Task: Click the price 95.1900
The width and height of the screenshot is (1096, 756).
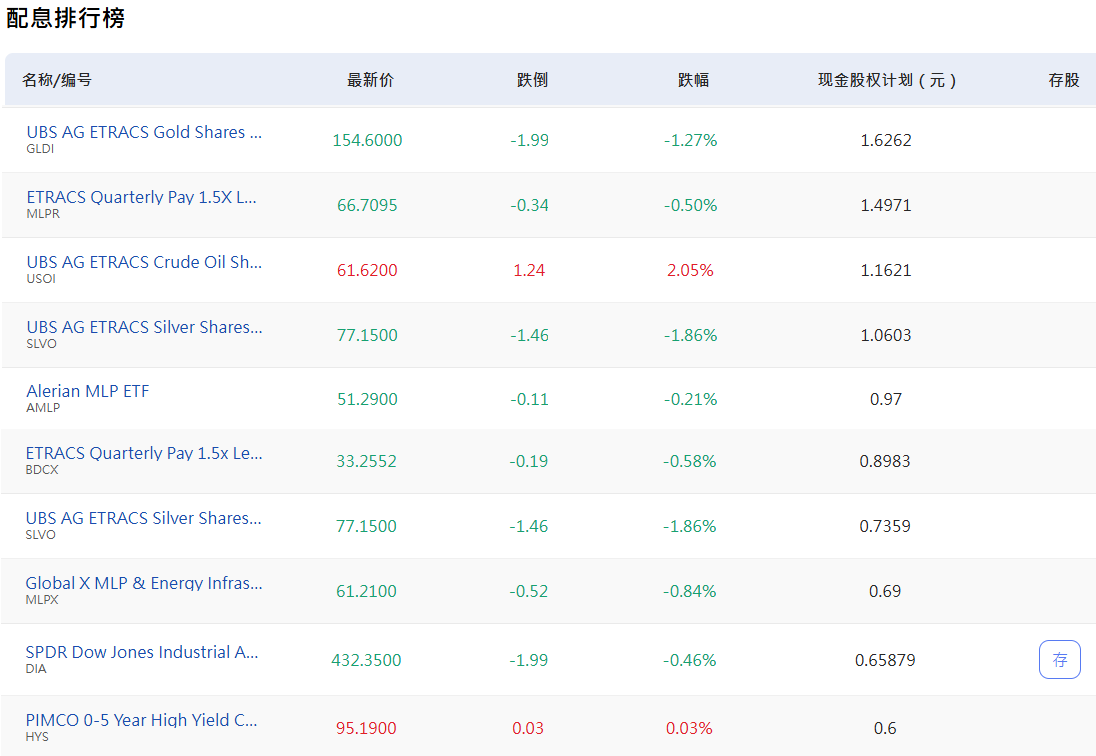Action: (367, 728)
